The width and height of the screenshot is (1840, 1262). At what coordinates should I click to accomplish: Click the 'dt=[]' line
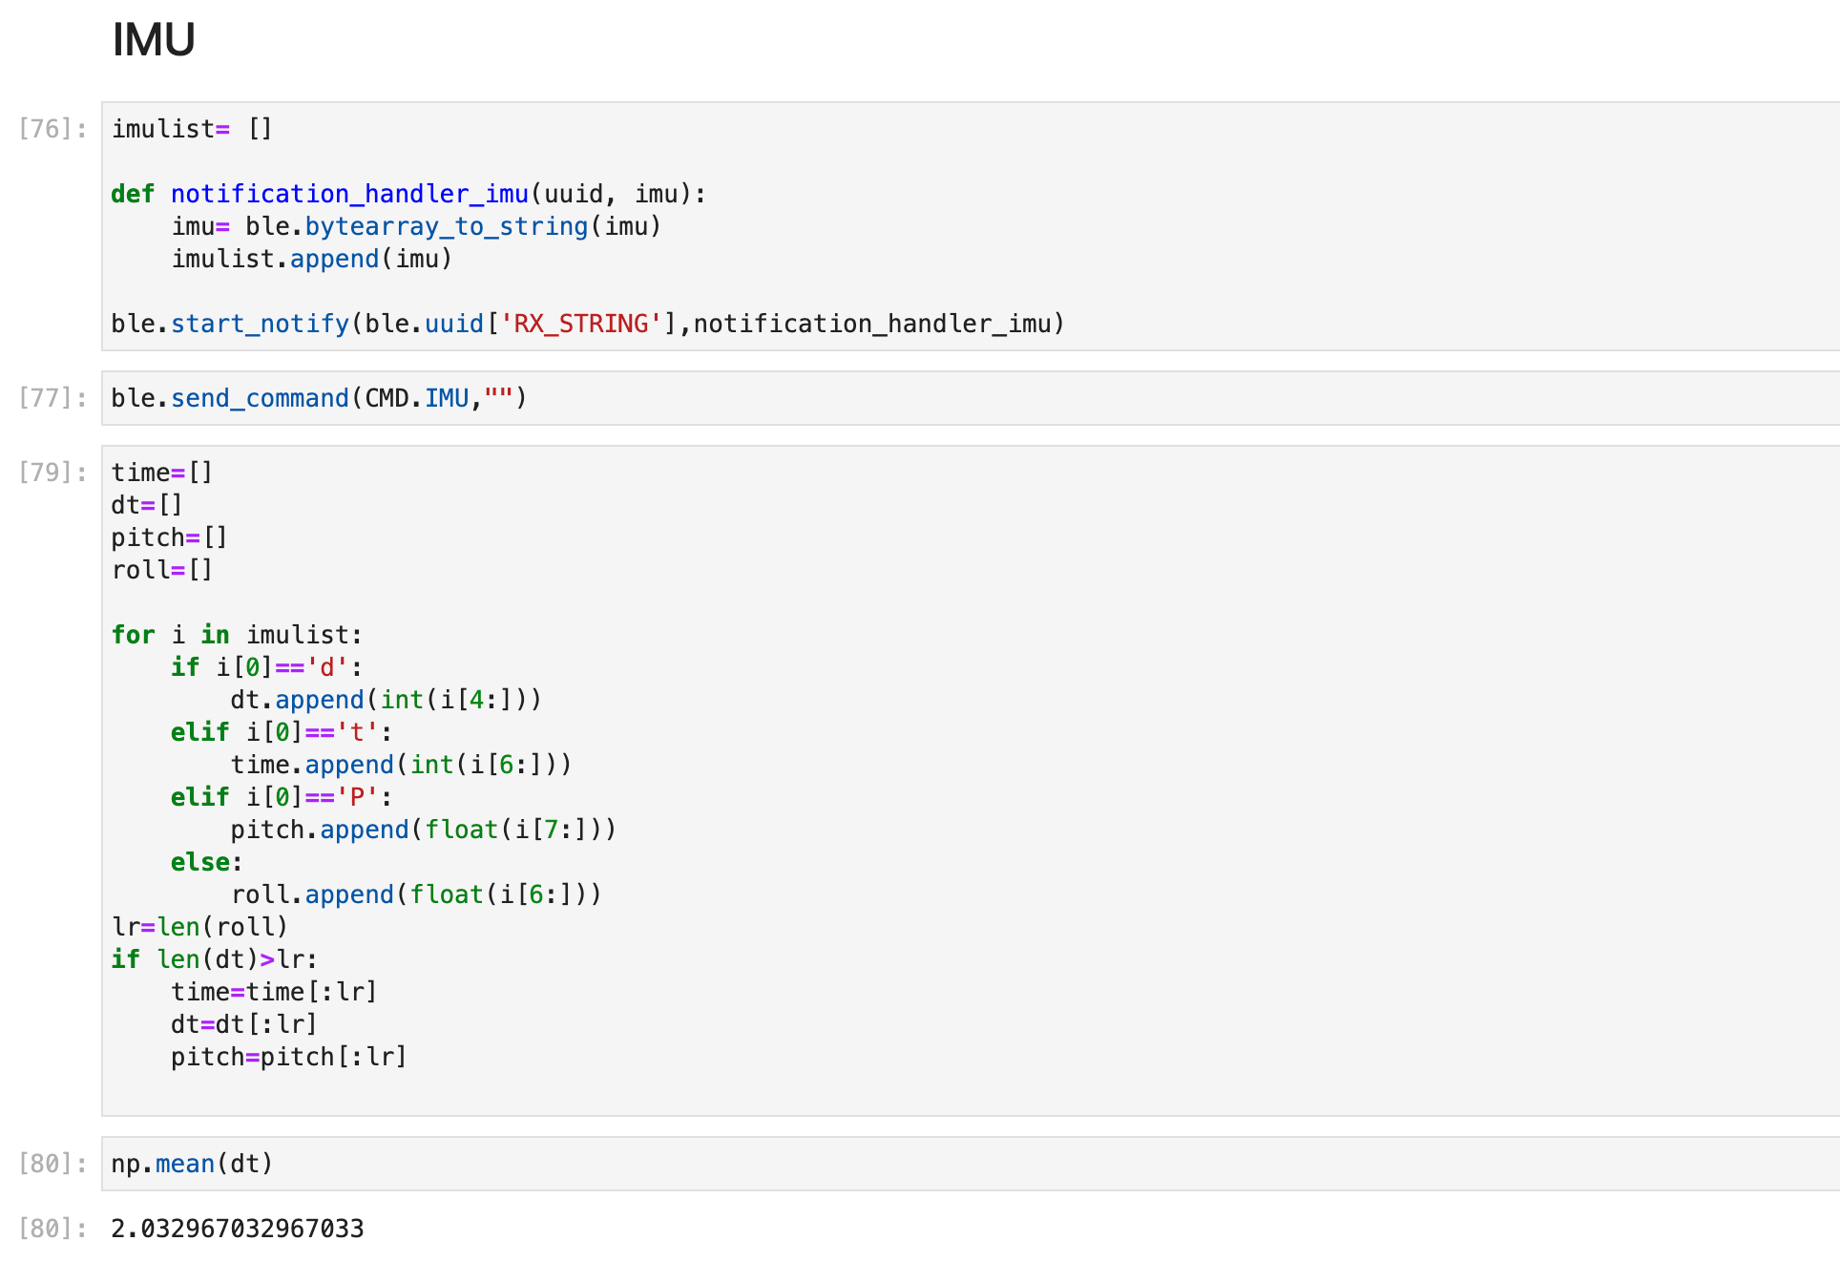click(147, 505)
